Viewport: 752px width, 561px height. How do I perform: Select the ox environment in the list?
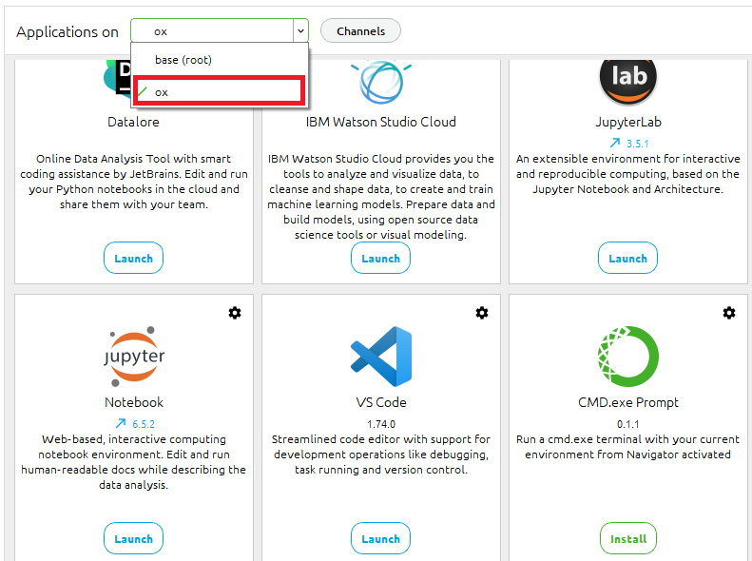click(220, 90)
